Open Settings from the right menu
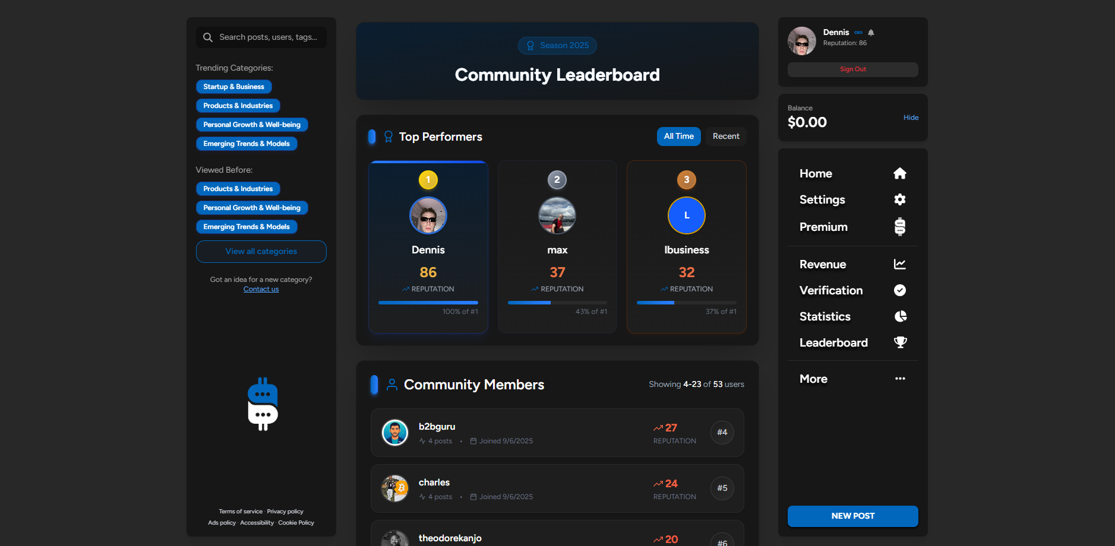Image resolution: width=1115 pixels, height=546 pixels. click(853, 199)
